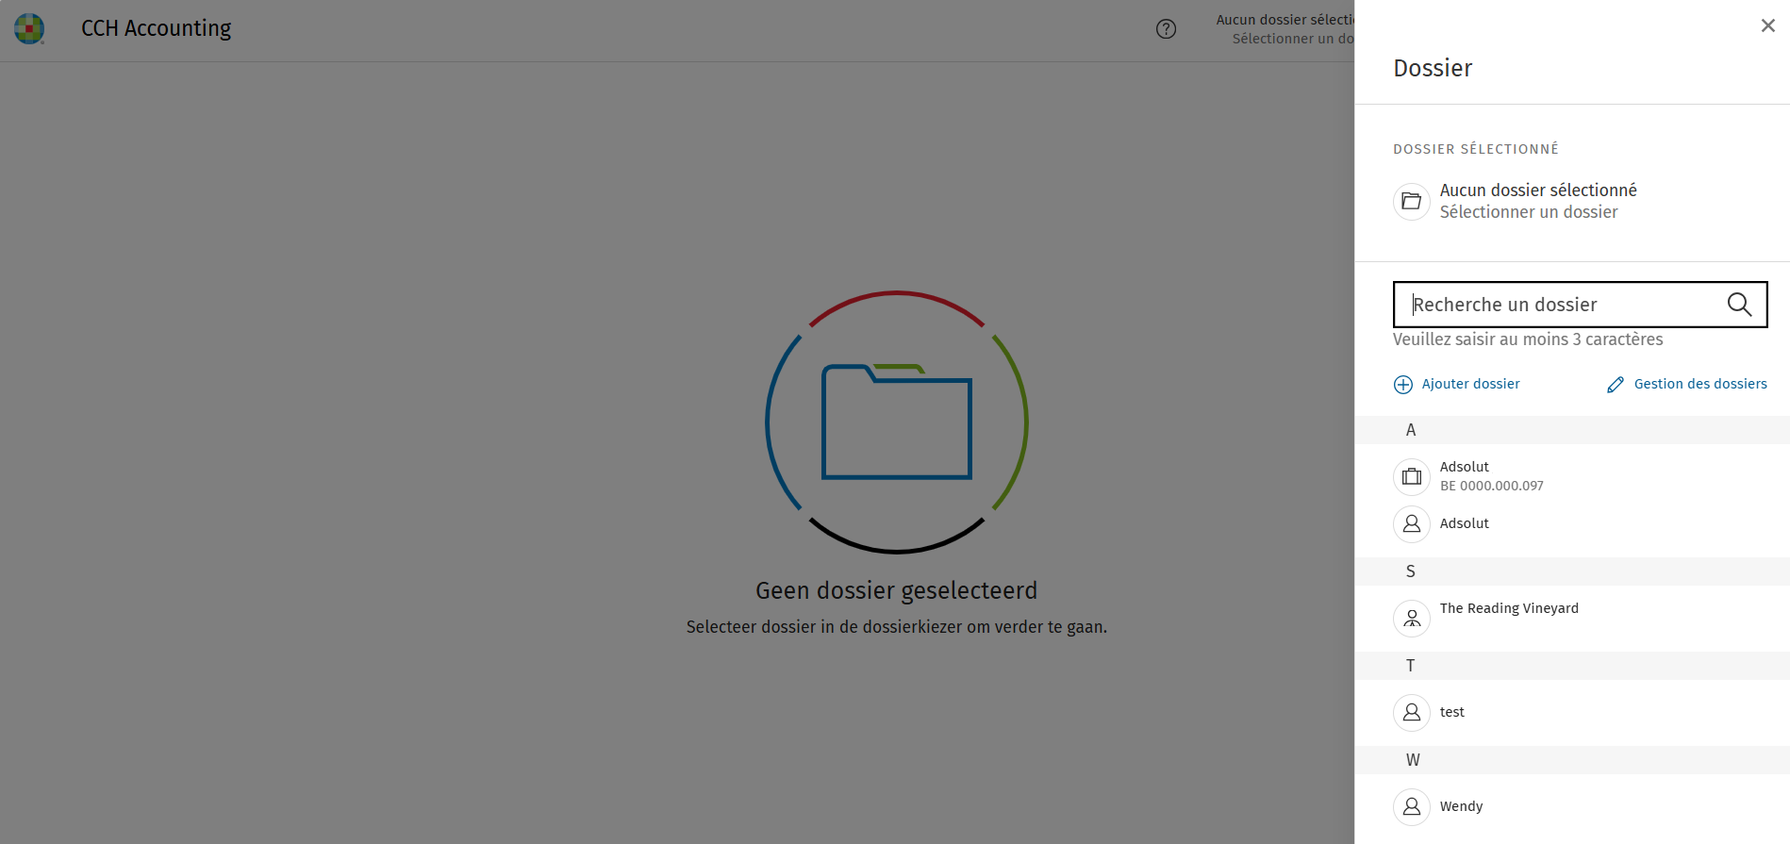Close the Dossier panel with X
1790x844 pixels.
[x=1767, y=25]
